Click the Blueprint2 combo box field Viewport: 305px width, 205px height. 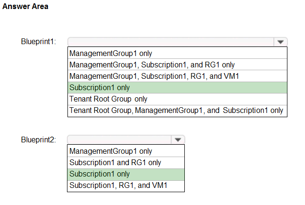point(119,140)
